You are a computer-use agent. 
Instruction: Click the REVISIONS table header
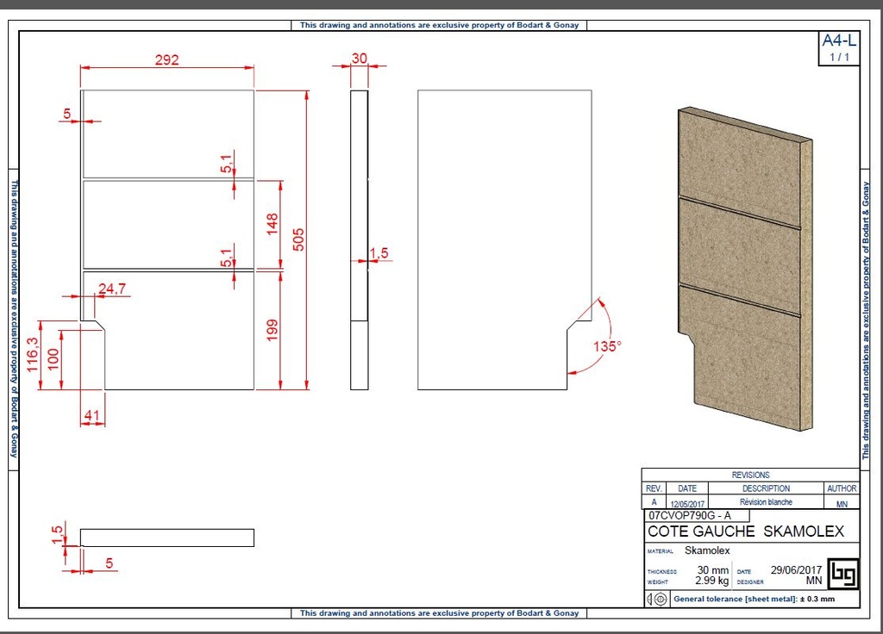click(x=751, y=475)
